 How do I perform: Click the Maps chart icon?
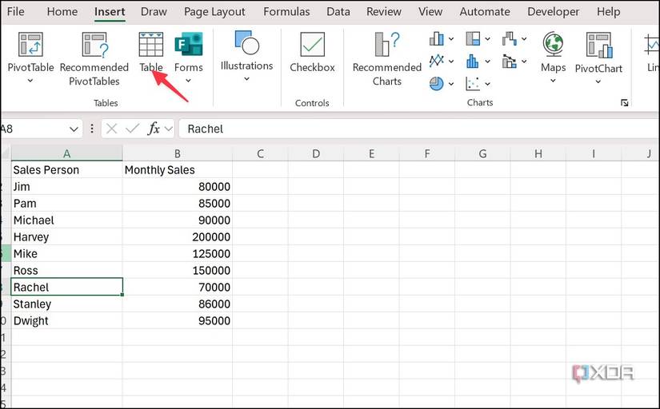(553, 45)
